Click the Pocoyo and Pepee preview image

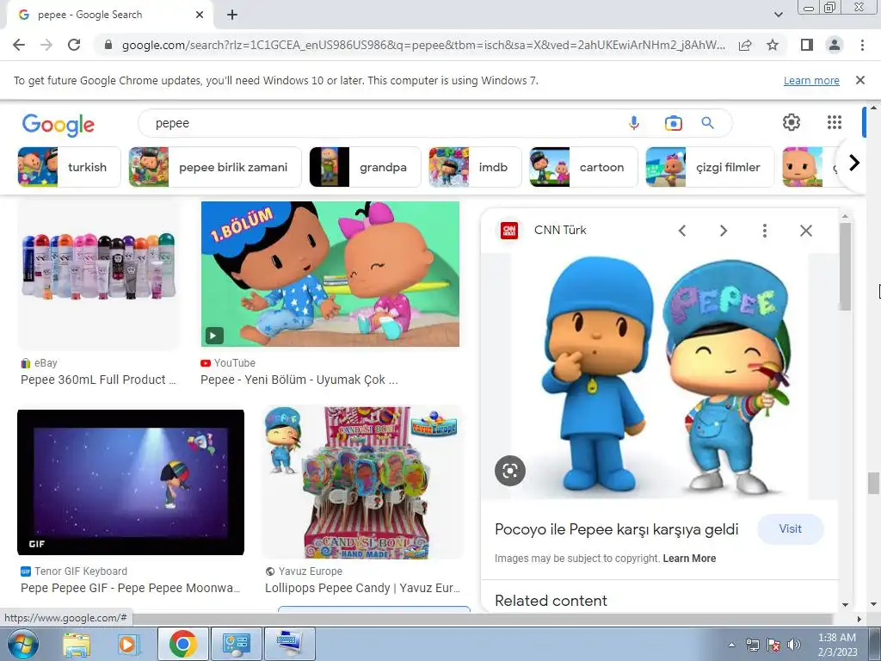(659, 375)
